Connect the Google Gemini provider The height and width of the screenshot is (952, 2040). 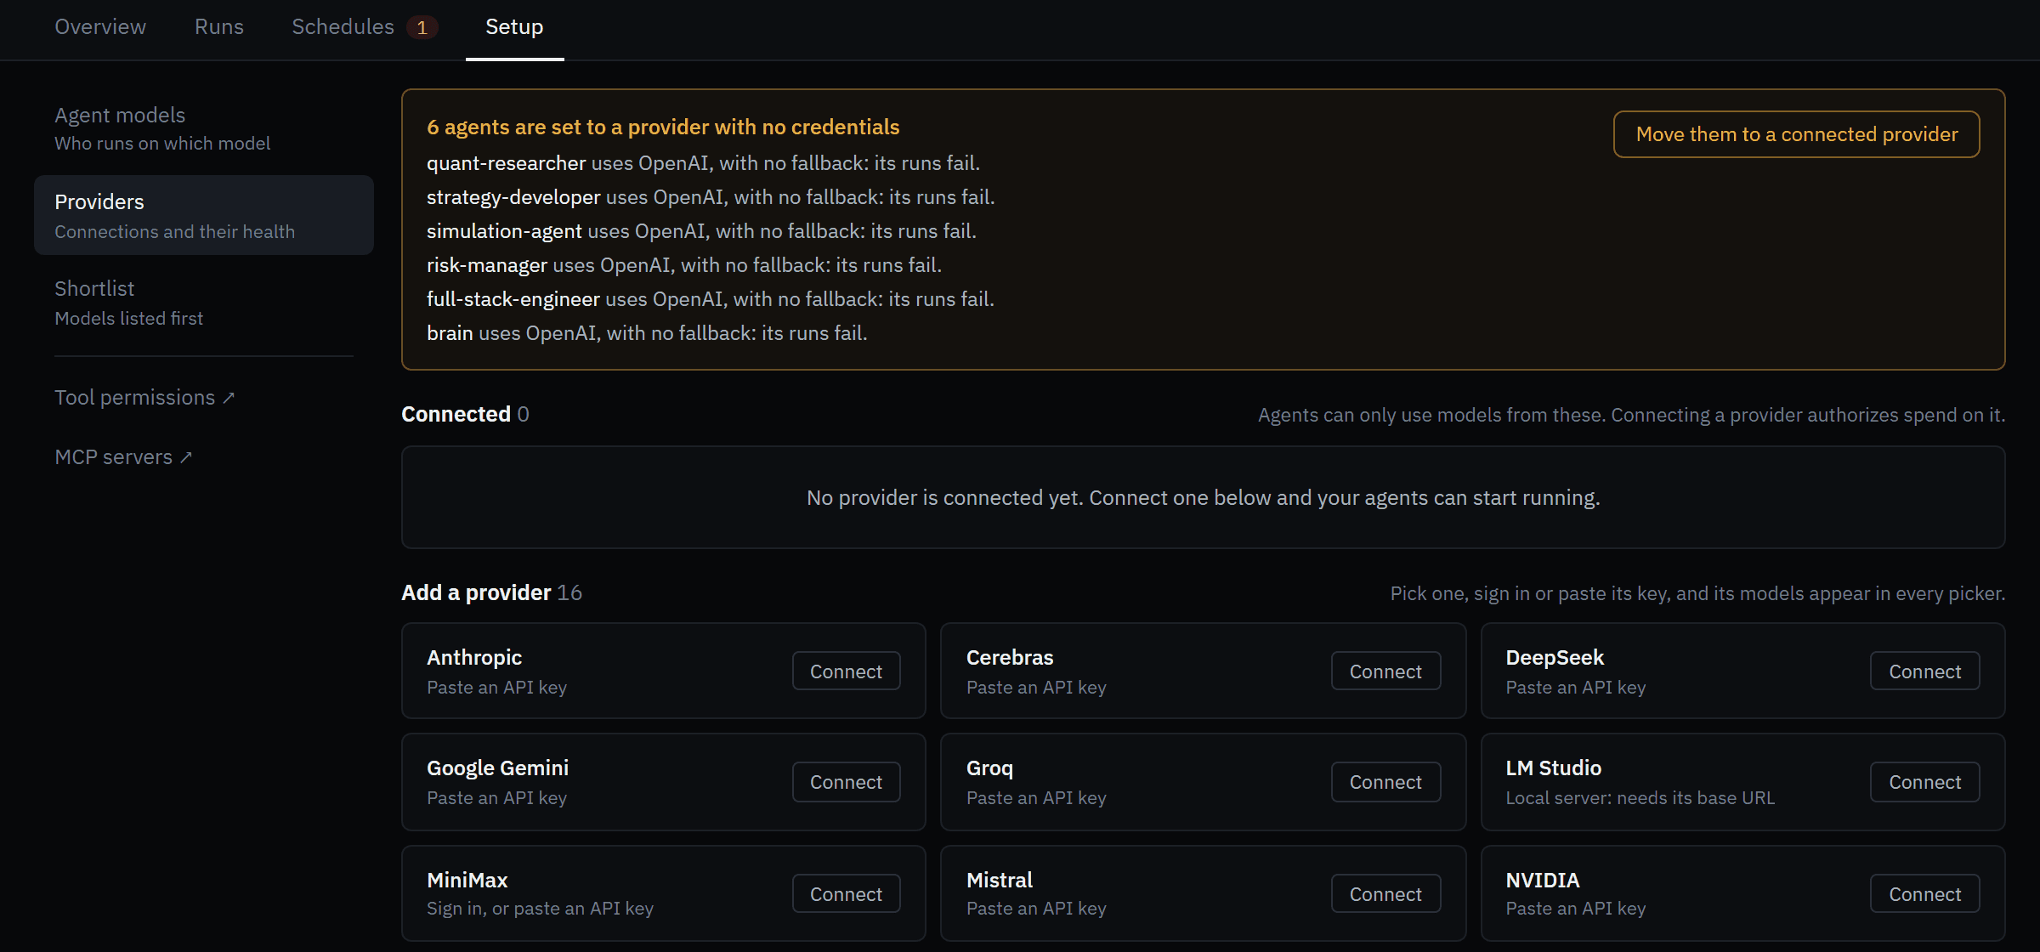tap(846, 782)
